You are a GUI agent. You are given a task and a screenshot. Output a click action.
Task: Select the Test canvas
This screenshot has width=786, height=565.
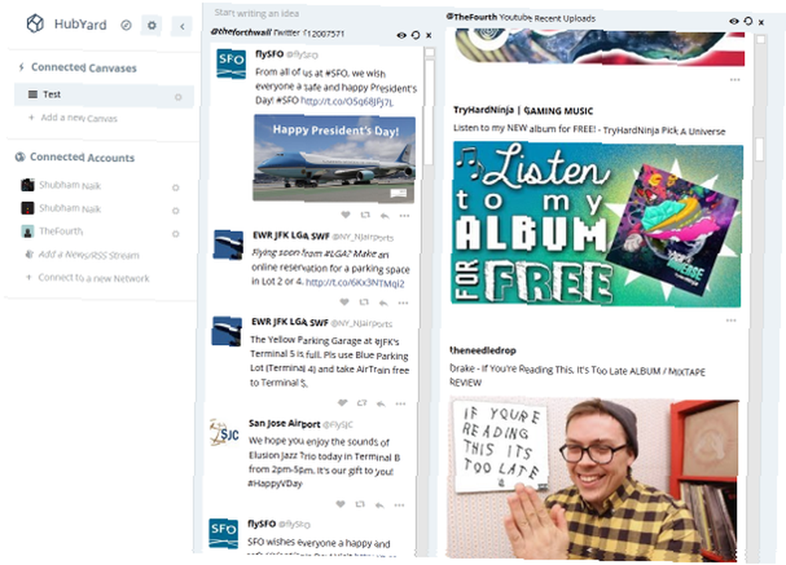click(x=104, y=95)
